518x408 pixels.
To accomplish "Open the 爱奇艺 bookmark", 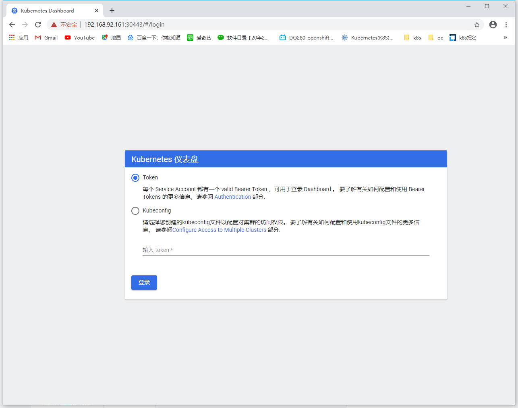I will click(x=199, y=37).
